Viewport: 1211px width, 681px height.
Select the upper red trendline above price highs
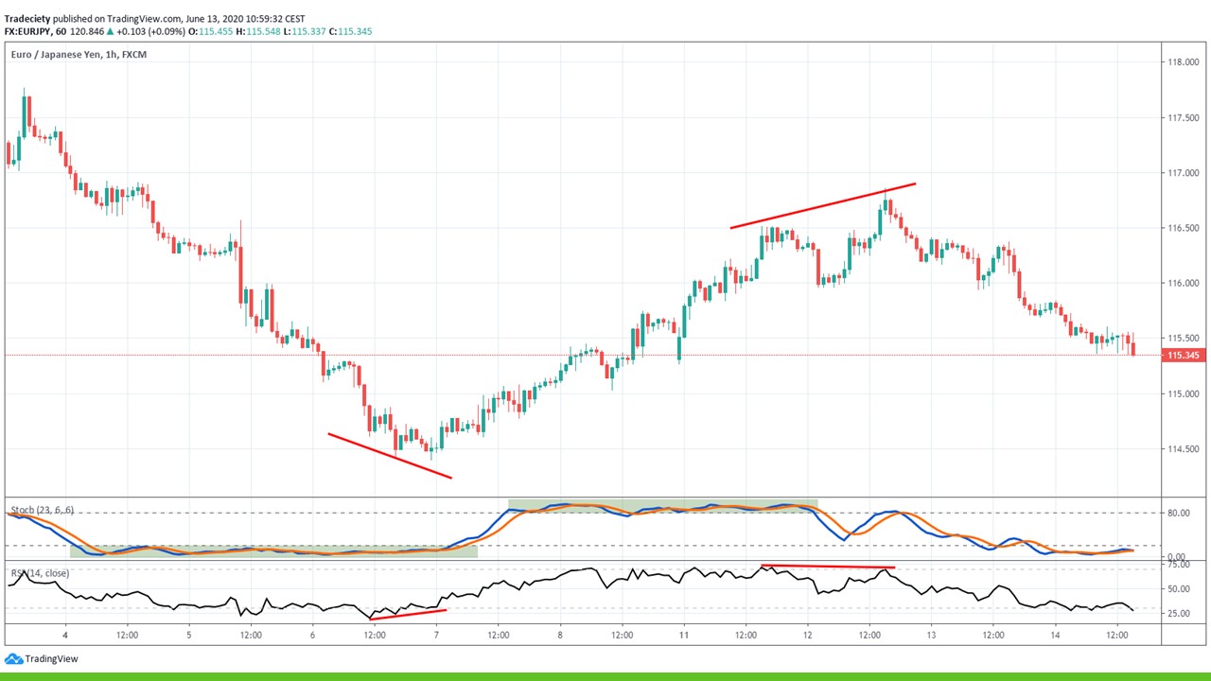point(823,205)
